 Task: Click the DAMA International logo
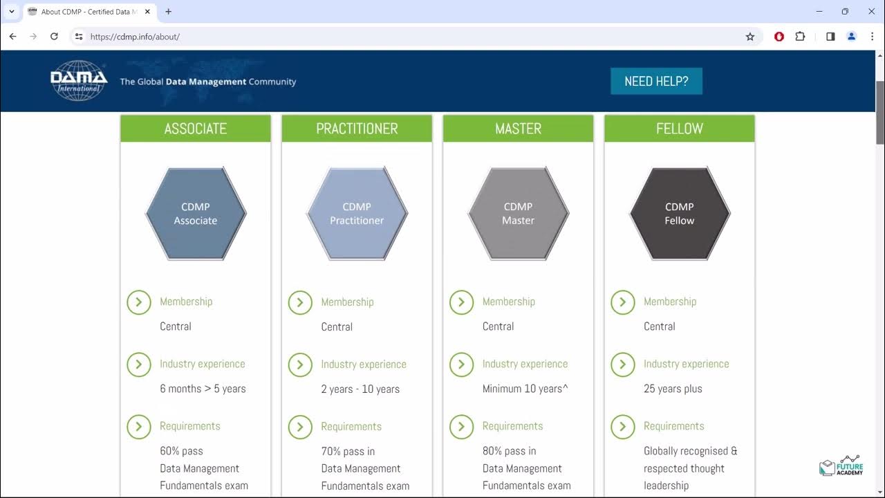coord(79,81)
